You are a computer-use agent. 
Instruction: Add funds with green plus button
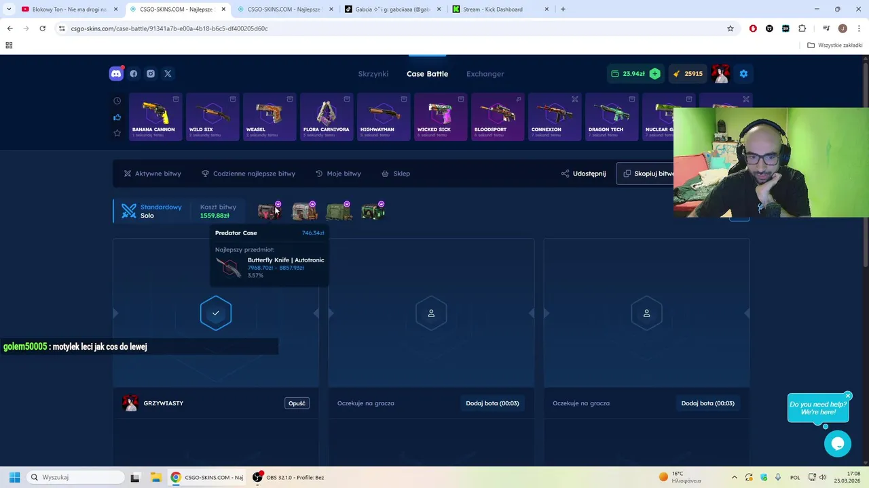[654, 74]
